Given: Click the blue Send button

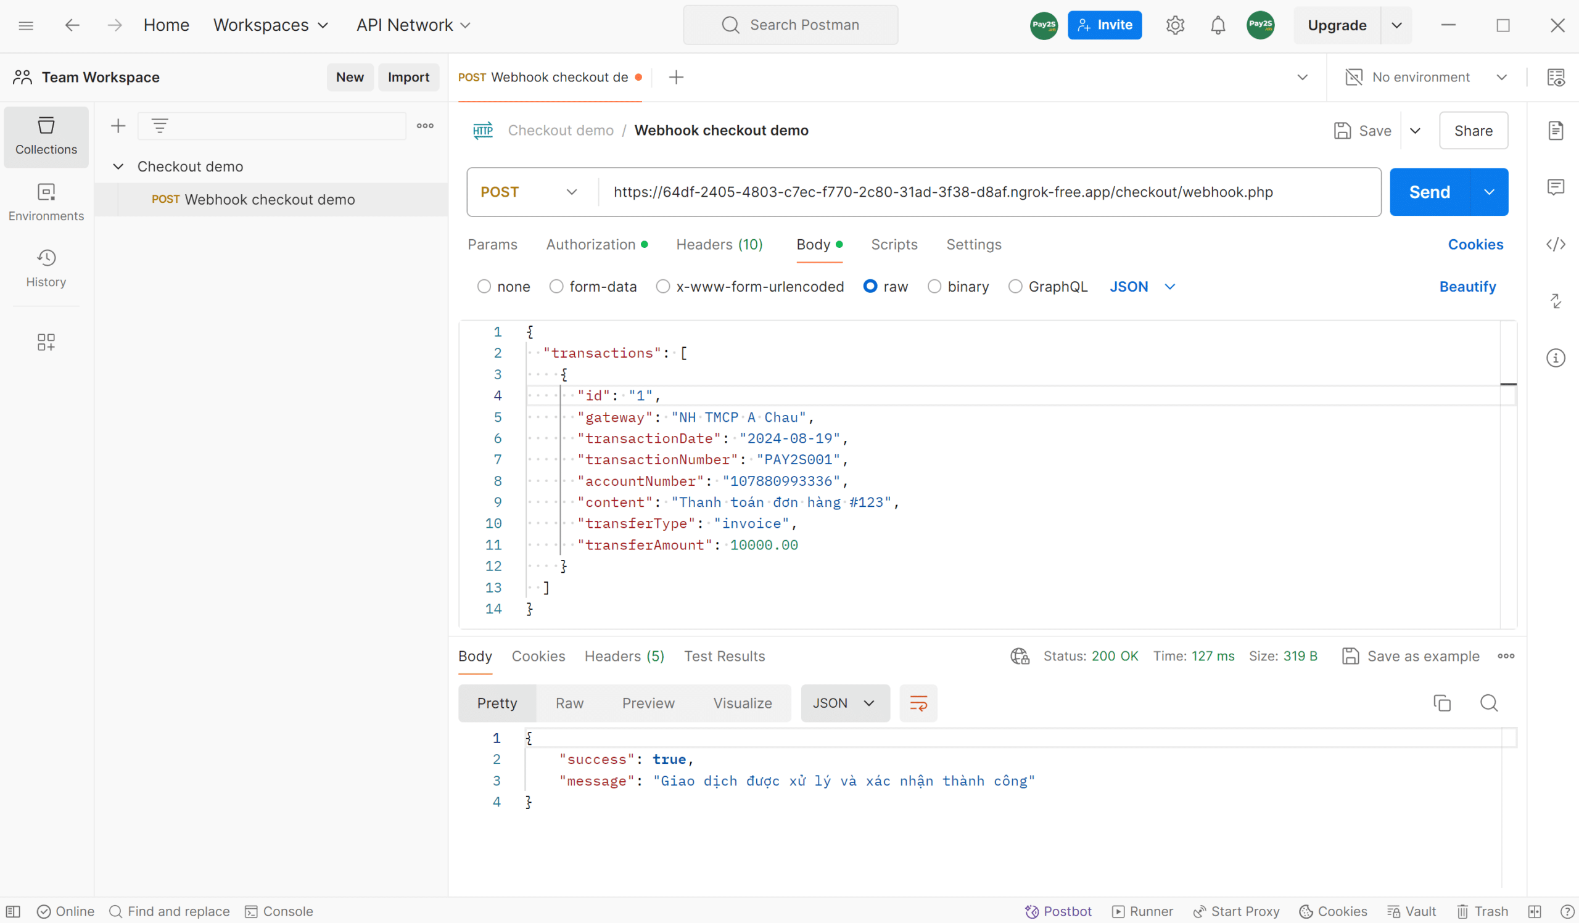Looking at the screenshot, I should [x=1429, y=192].
